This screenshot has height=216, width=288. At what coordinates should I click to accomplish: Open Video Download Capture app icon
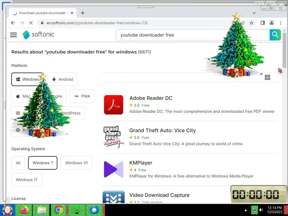coord(114,197)
